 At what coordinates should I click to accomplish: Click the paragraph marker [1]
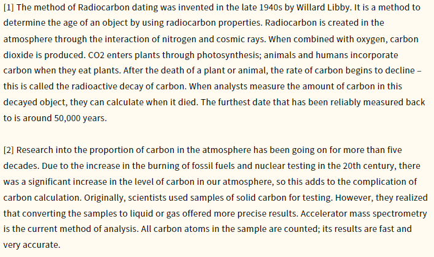[x=9, y=7]
